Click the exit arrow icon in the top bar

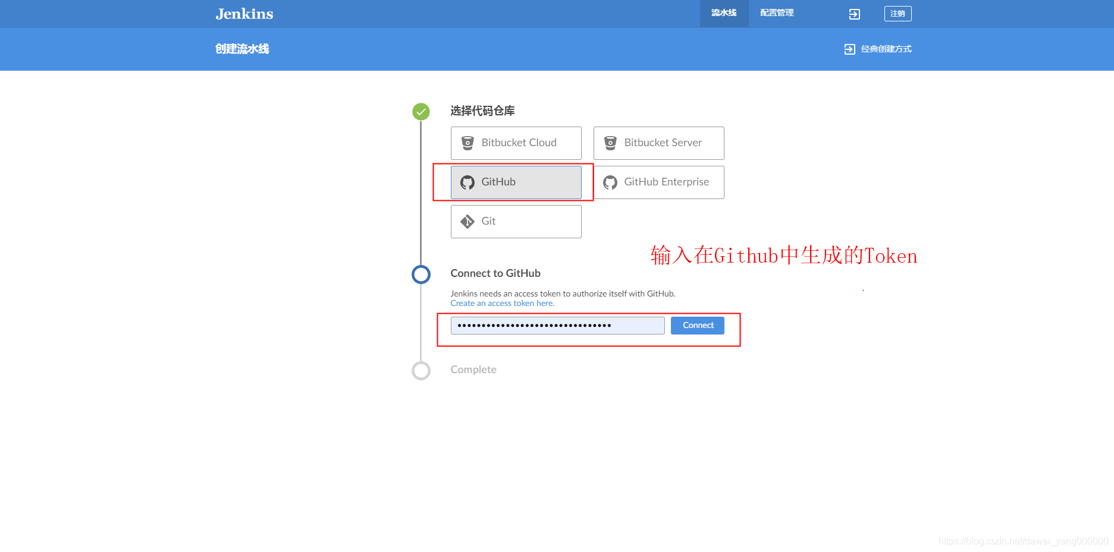pos(853,13)
